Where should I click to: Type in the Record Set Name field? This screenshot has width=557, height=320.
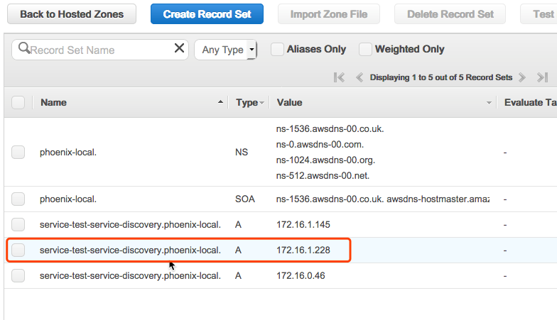coord(99,50)
